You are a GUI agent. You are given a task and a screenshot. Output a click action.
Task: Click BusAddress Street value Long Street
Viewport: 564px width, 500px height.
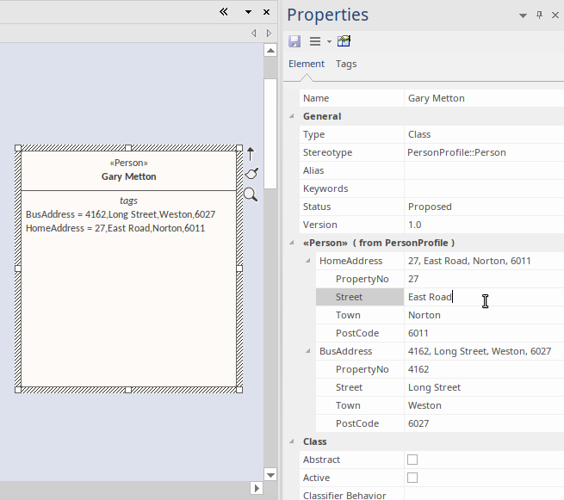pyautogui.click(x=484, y=387)
